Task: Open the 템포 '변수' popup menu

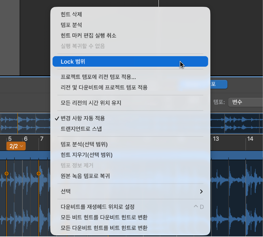Action: point(245,102)
